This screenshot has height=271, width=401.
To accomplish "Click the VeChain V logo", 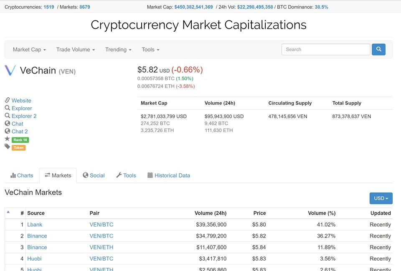I will click(x=10, y=70).
